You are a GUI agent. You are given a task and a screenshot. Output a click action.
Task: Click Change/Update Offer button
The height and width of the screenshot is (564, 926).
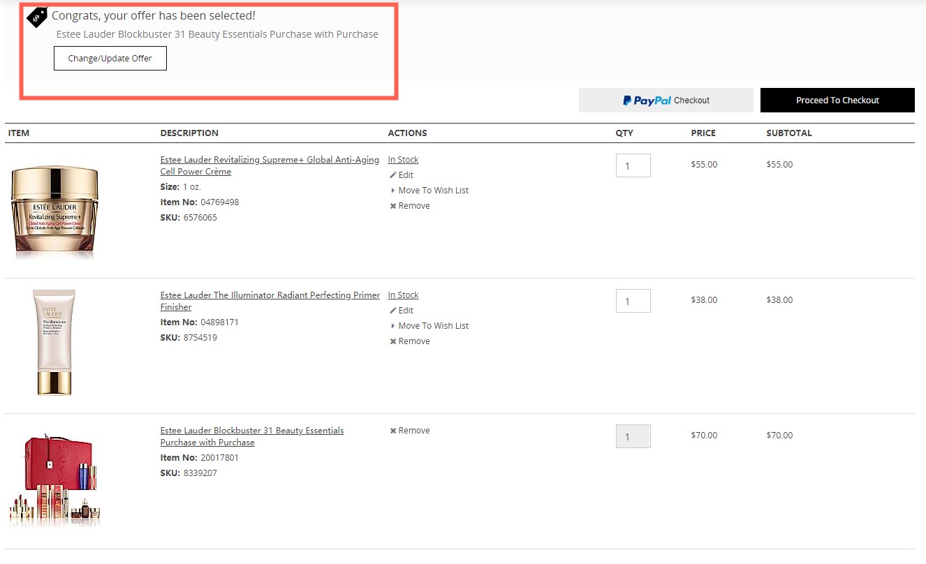(110, 59)
